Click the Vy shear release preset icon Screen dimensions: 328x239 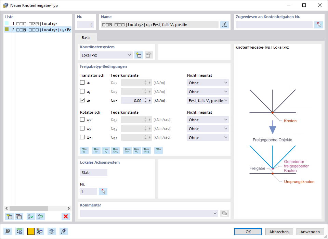coord(96,150)
